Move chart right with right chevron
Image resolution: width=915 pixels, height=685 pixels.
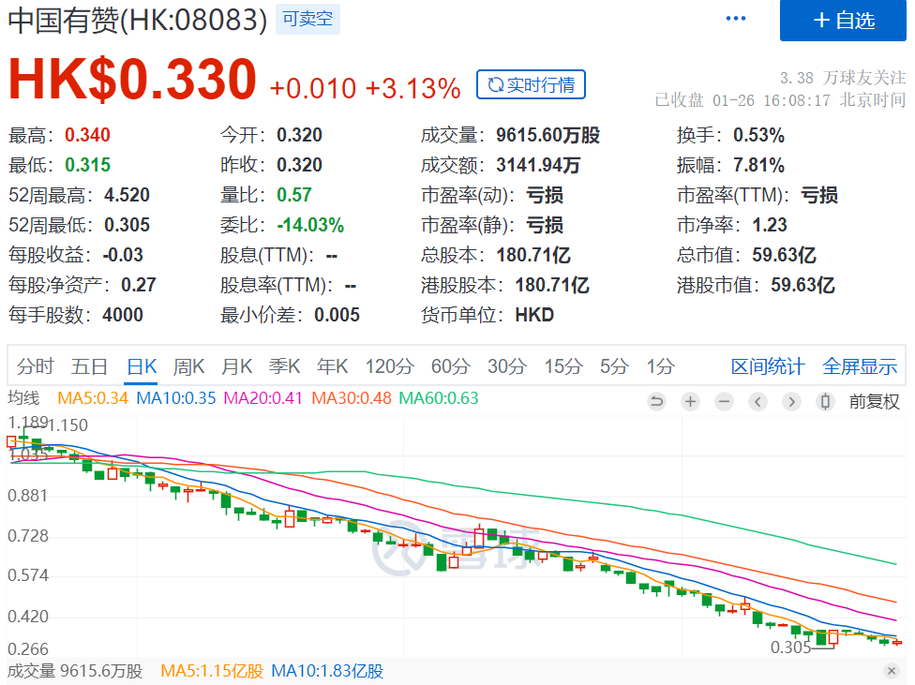792,401
